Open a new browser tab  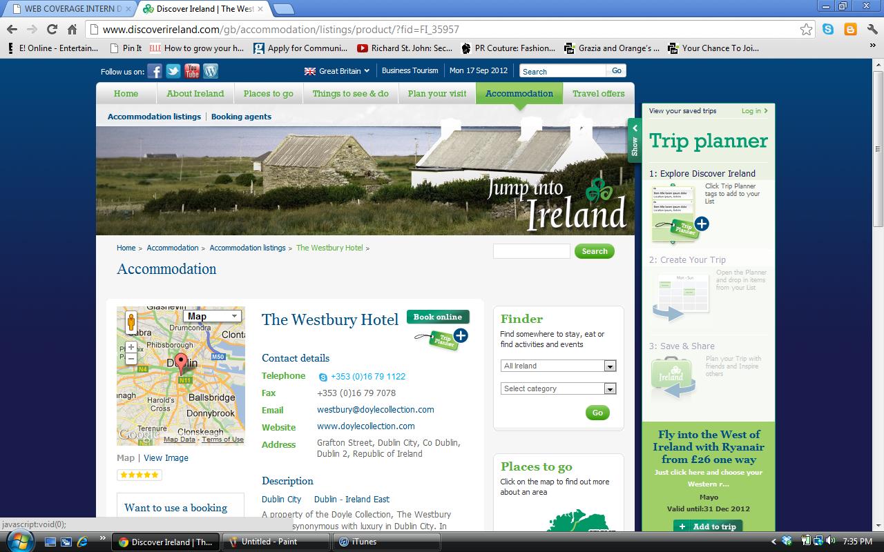tap(283, 9)
